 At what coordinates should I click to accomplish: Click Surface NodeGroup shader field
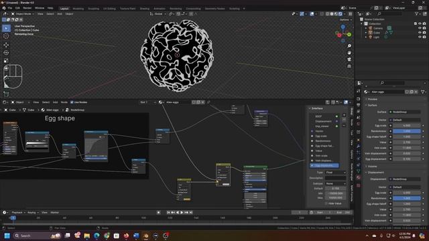coord(405,112)
